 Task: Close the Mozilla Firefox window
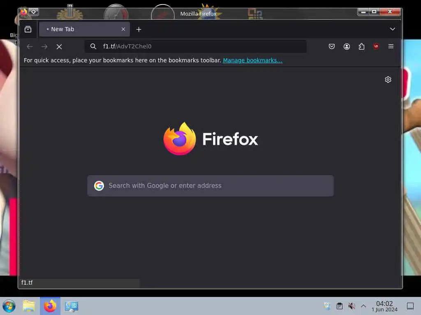[x=390, y=11]
